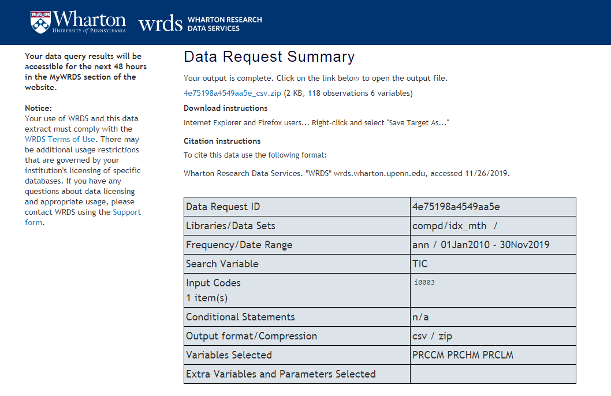The image size is (611, 396).
Task: Click the citation text with wrds.wharton.upenn.edu
Action: tap(347, 173)
